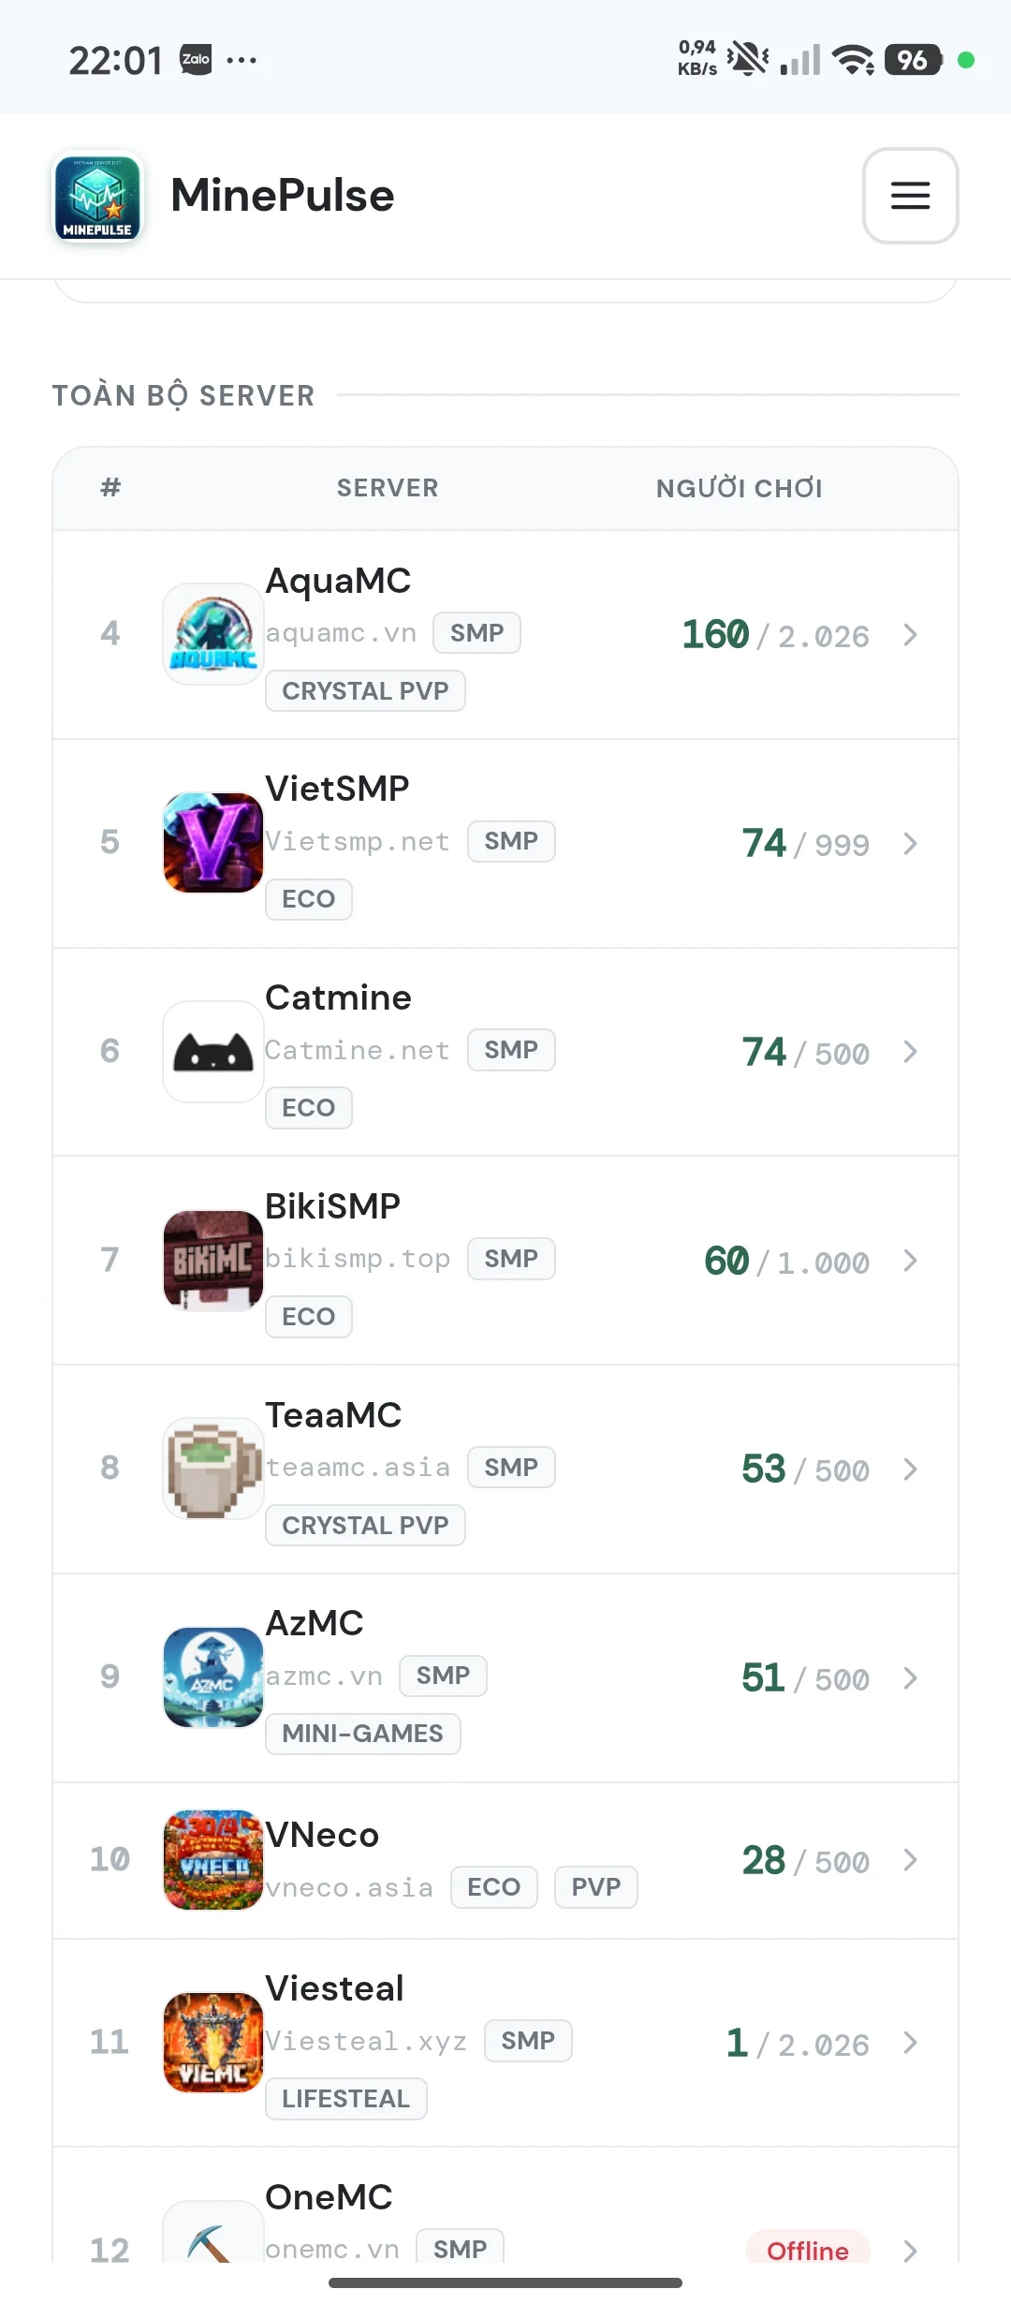
Task: Open the hamburger menu
Action: tap(910, 196)
